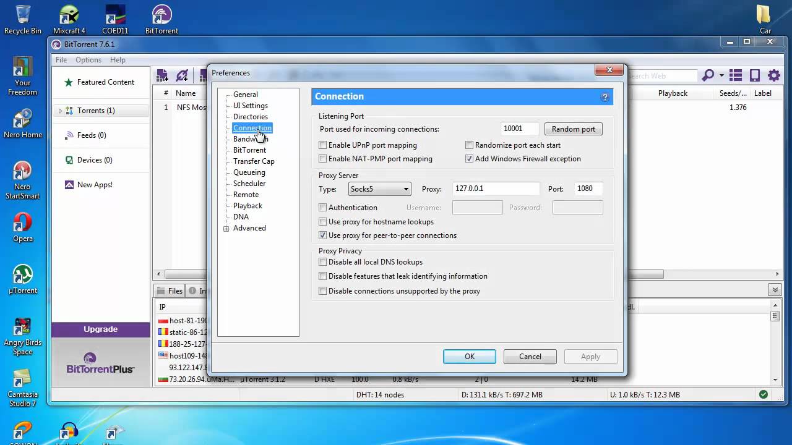Viewport: 792px width, 445px height.
Task: Select UI Settings in preferences tree
Action: point(251,106)
